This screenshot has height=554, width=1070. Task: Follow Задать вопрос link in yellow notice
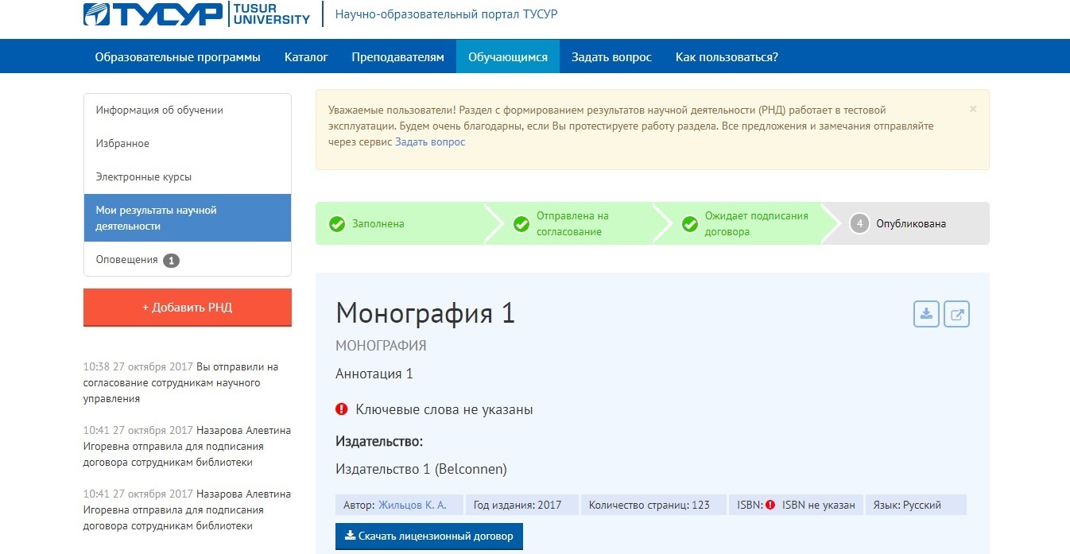click(430, 142)
